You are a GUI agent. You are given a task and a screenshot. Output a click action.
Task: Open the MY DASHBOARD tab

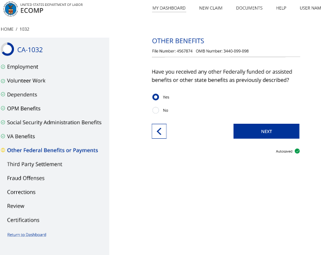pyautogui.click(x=169, y=8)
